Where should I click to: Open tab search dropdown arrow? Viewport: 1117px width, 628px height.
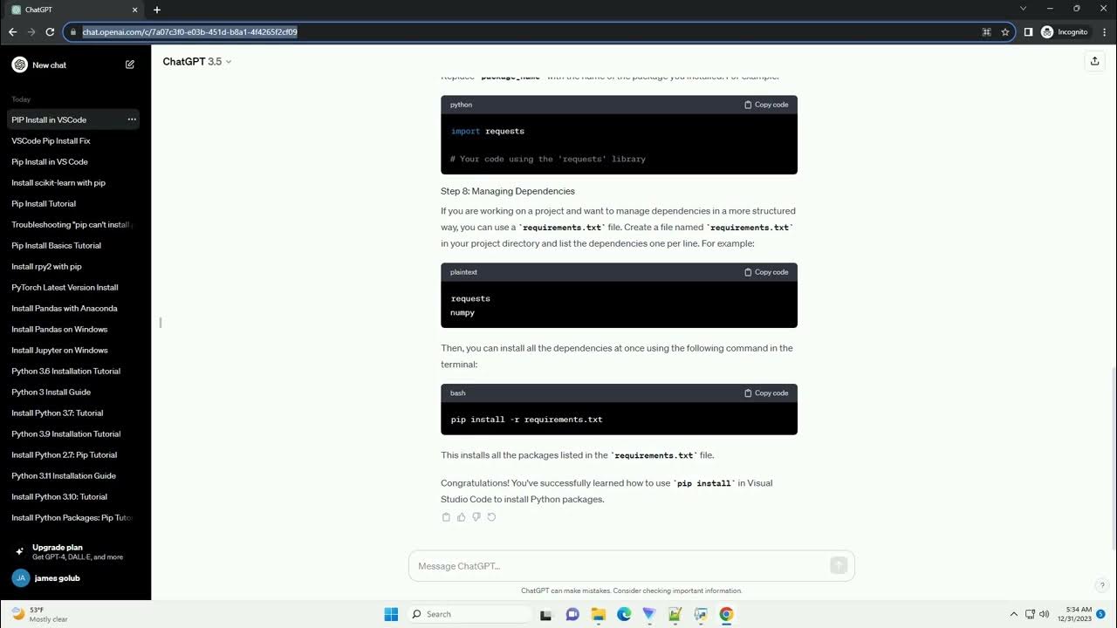coord(1024,9)
